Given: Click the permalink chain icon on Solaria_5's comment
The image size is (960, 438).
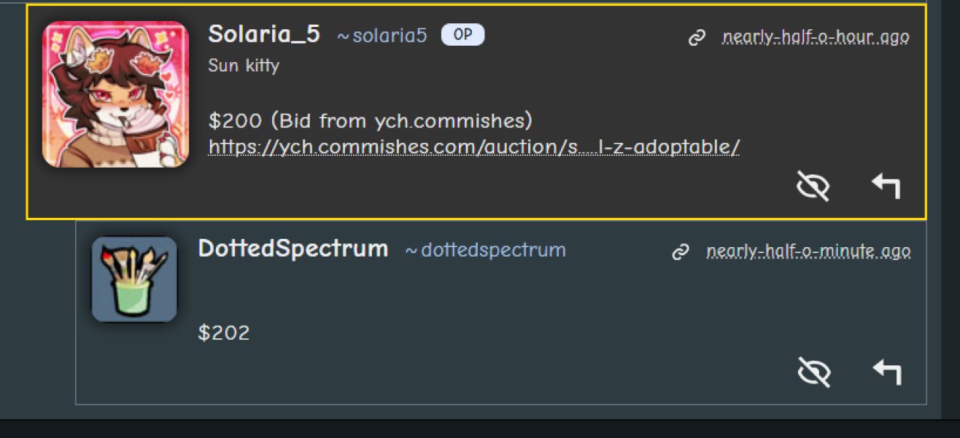Looking at the screenshot, I should 697,38.
